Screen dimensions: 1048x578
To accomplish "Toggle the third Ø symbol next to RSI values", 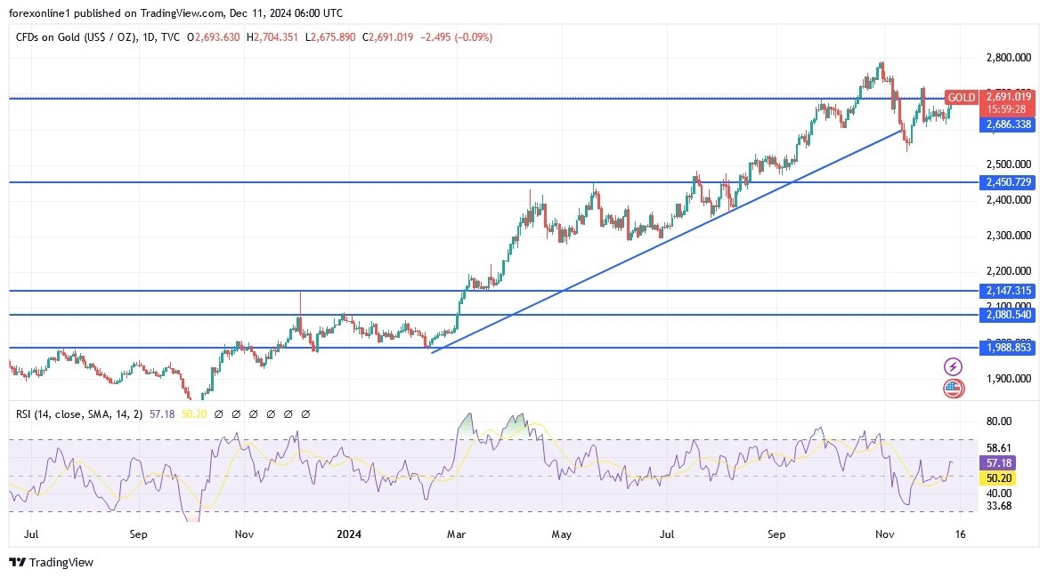I will [x=254, y=413].
